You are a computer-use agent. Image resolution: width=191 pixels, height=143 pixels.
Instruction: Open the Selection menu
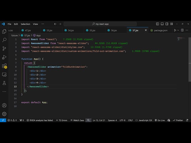pyautogui.click(x=25, y=24)
